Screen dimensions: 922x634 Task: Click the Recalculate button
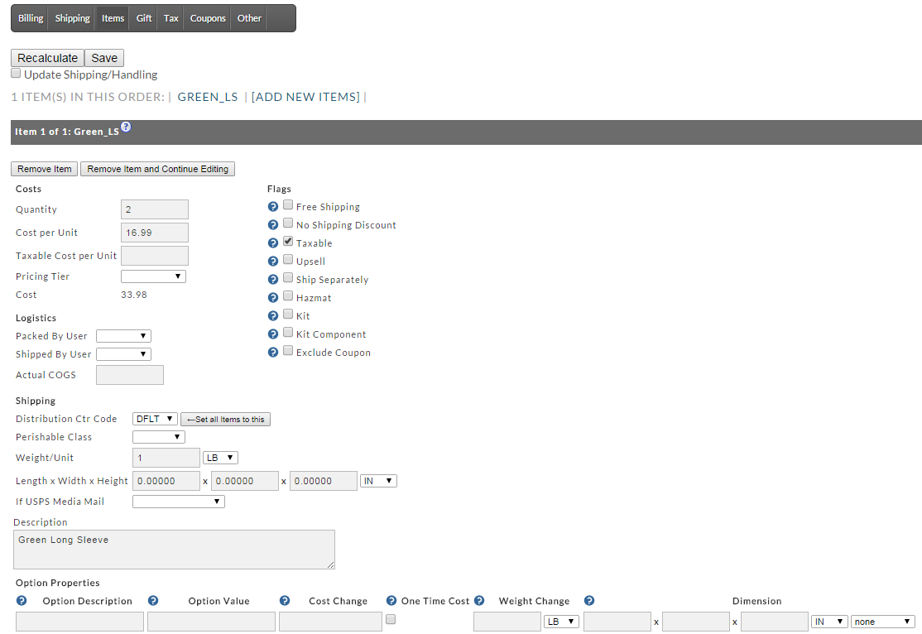[48, 58]
